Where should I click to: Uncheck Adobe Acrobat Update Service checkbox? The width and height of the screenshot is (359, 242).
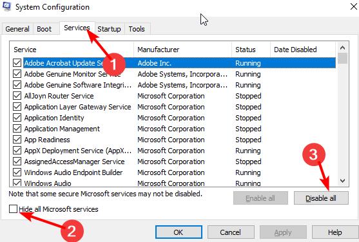coord(17,63)
